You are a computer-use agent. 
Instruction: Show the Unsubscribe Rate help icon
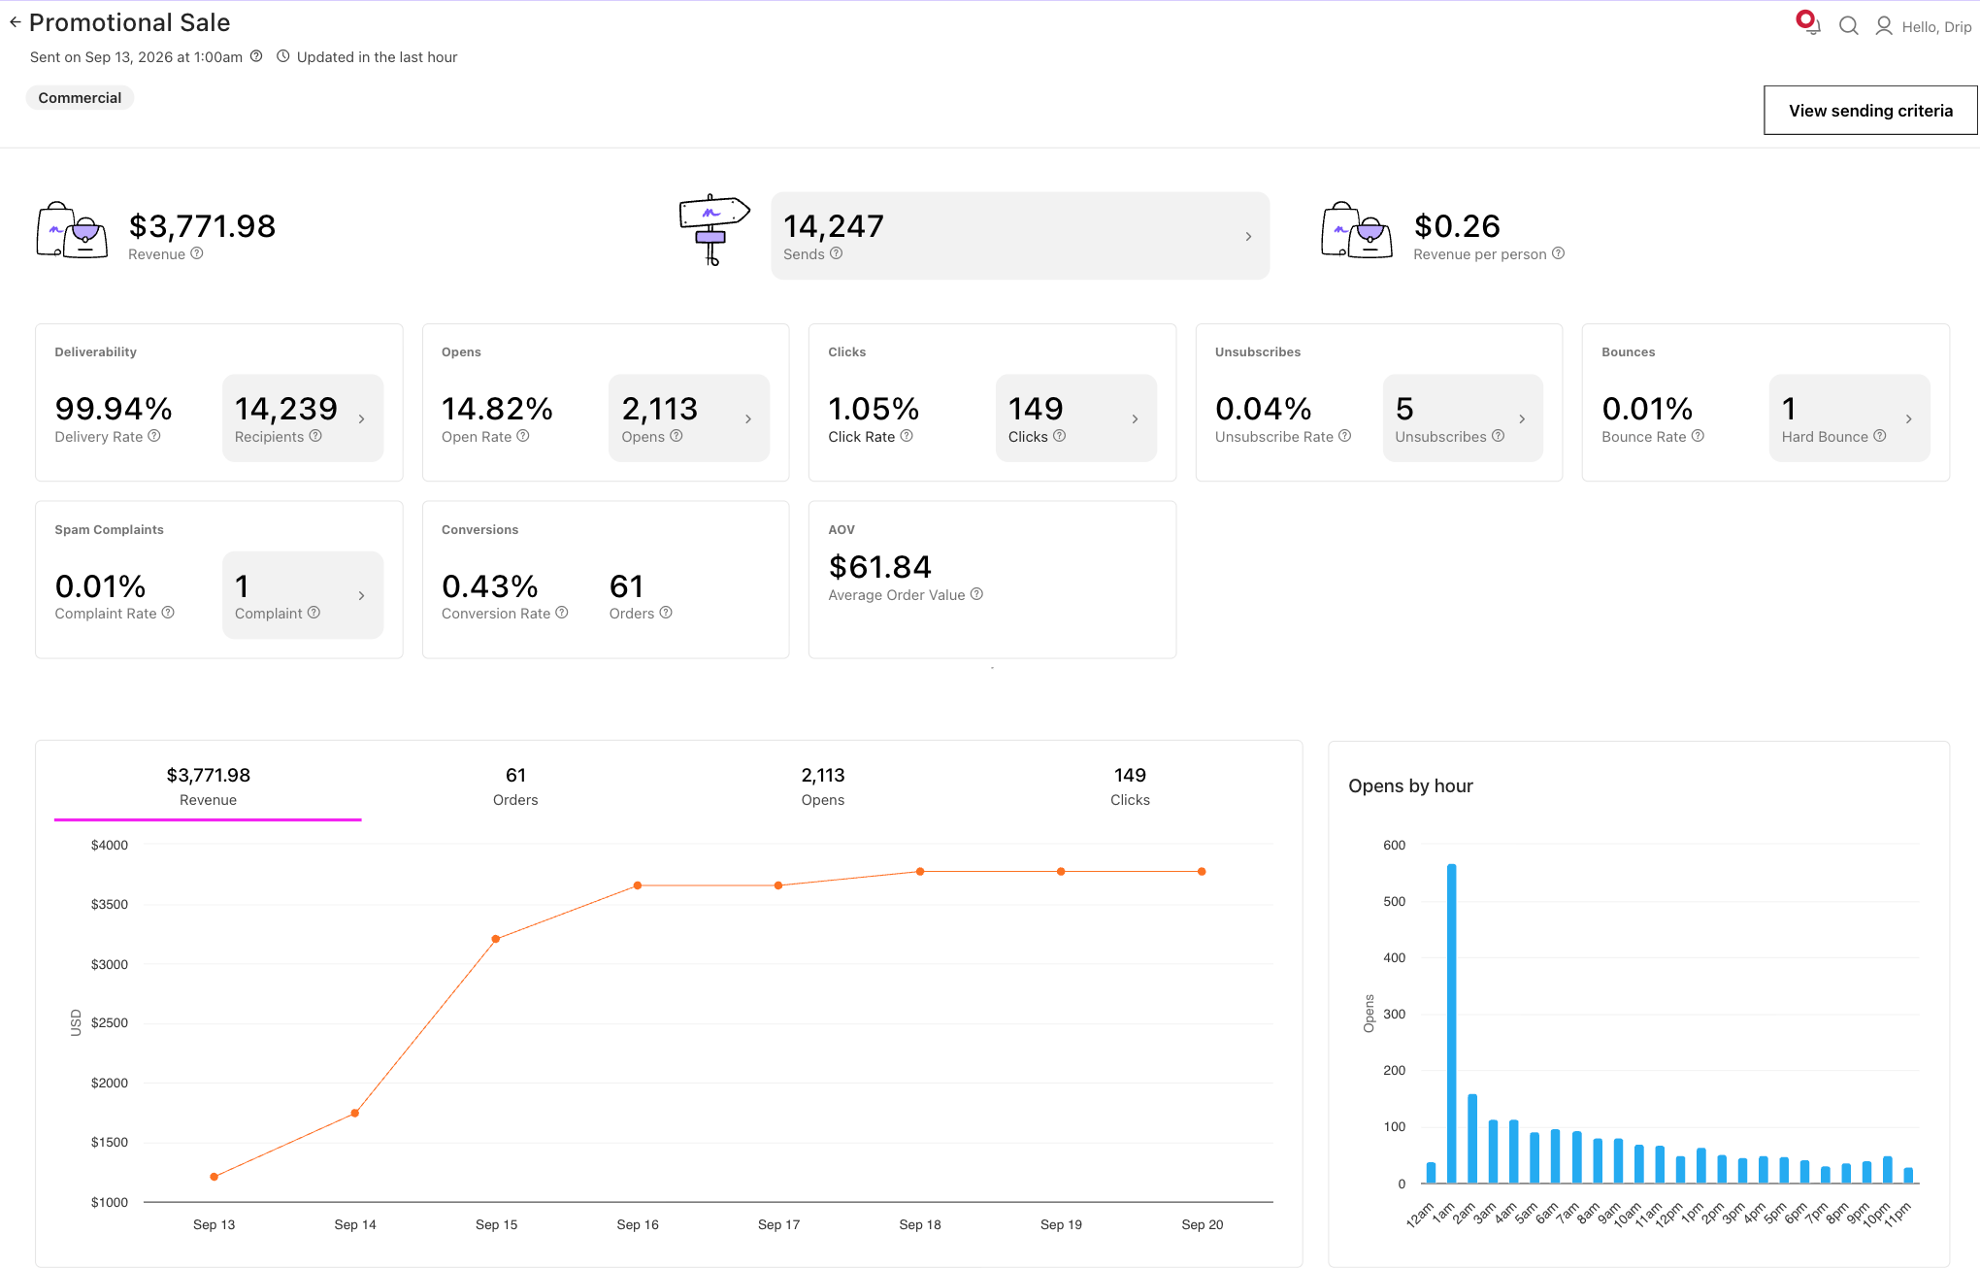click(x=1345, y=436)
